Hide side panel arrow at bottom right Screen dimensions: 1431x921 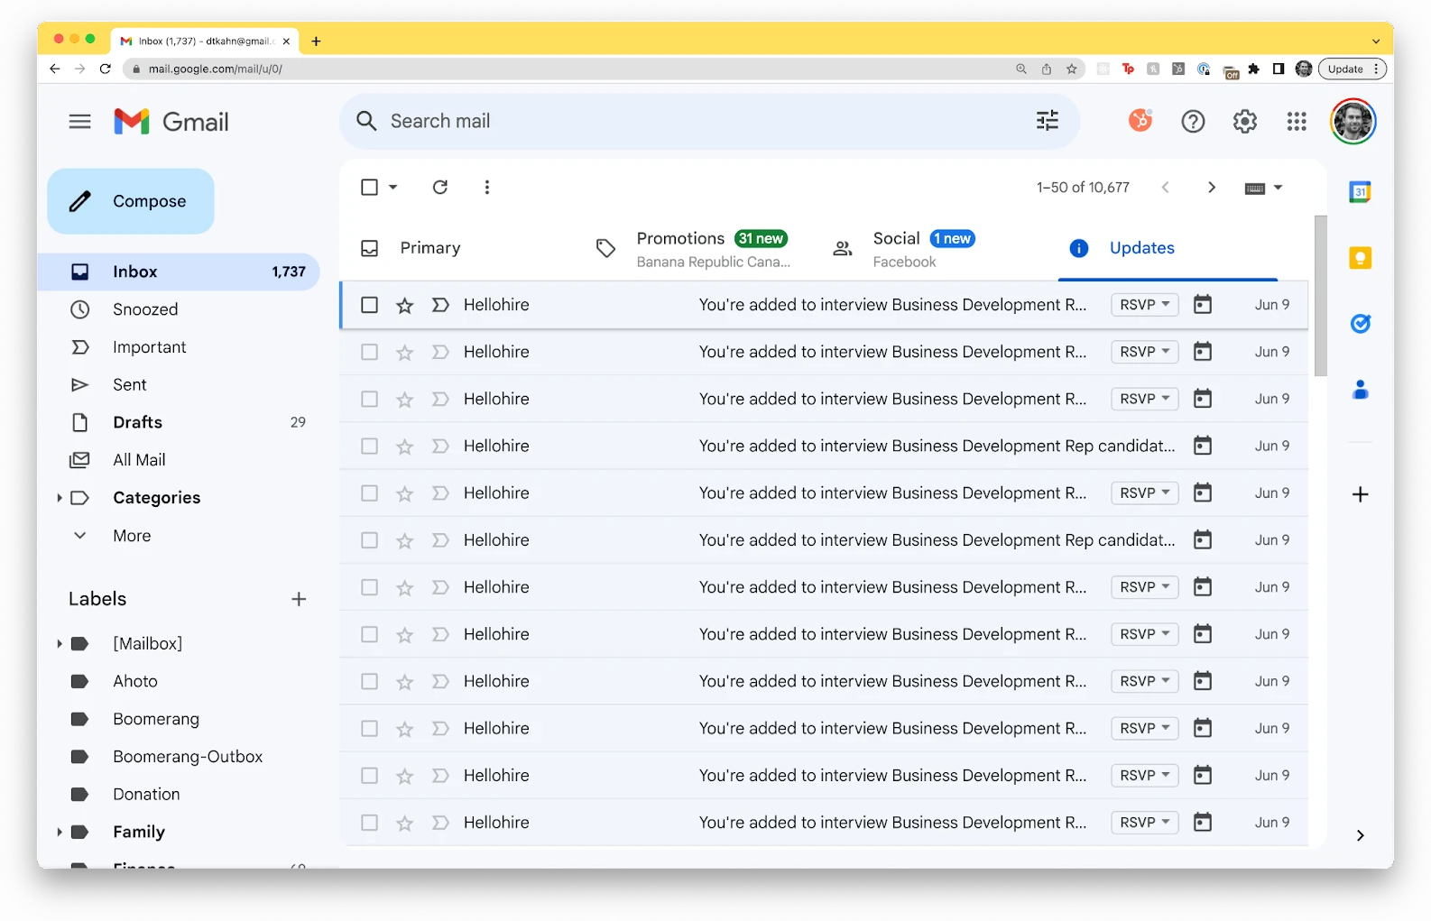(x=1360, y=835)
